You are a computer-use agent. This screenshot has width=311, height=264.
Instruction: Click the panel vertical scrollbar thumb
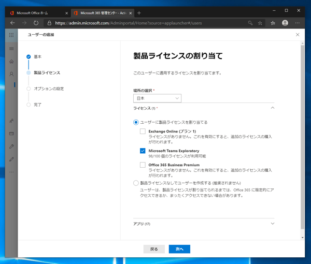[303, 137]
